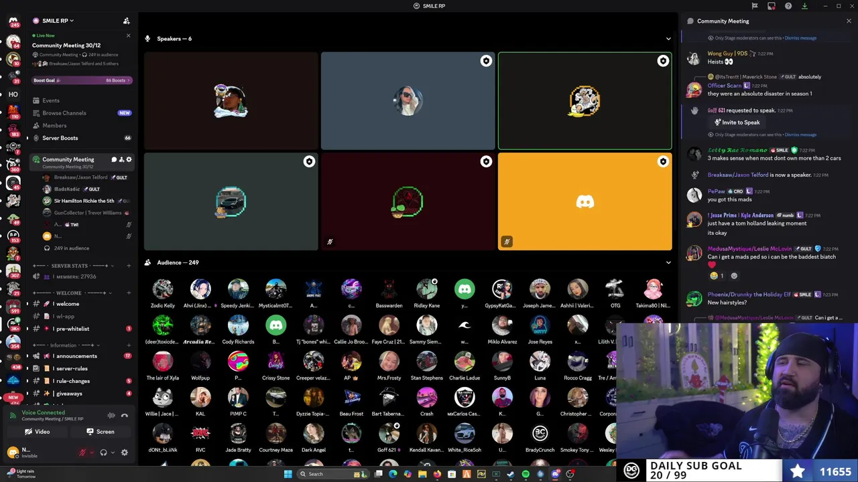Click the Invite to Speak button
Screen dimensions: 858x482
(x=737, y=123)
